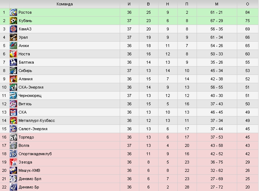Screen dimensions: 259x191
Task: Select the Урал club emblem
Action: (x=13, y=37)
